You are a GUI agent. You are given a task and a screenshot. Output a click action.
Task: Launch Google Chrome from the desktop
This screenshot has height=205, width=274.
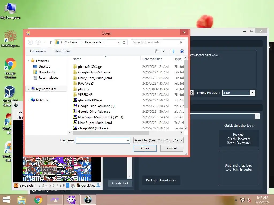pos(10,68)
